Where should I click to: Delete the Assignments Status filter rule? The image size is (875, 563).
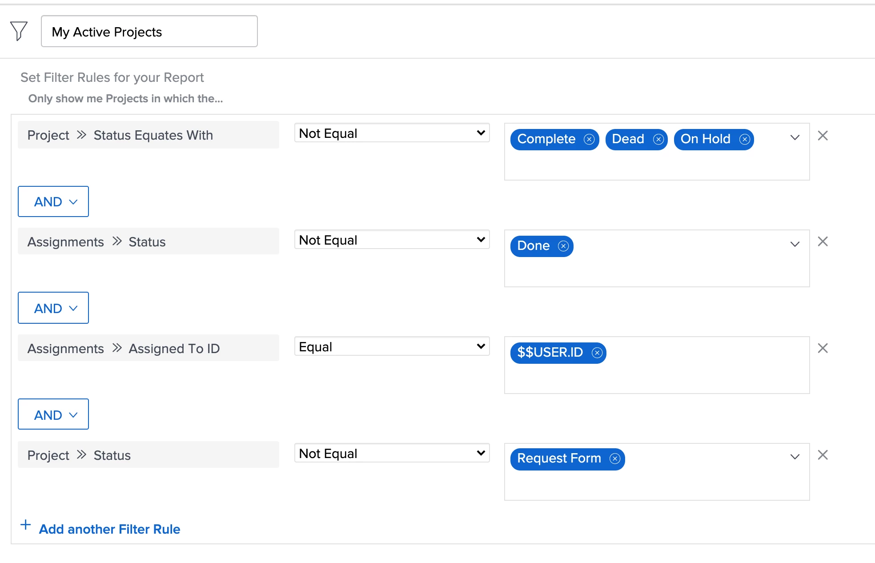[823, 241]
